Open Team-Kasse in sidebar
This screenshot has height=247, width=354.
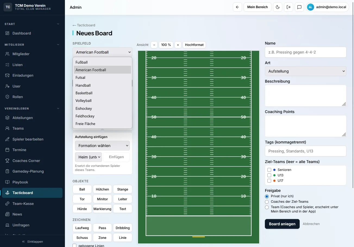pyautogui.click(x=32, y=204)
